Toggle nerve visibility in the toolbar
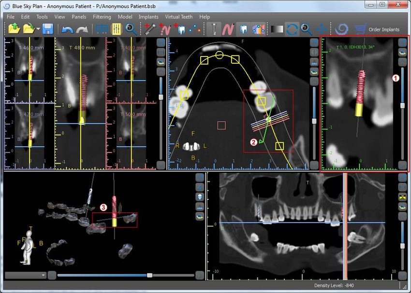Screen dimensions: 411x293 point(228,29)
